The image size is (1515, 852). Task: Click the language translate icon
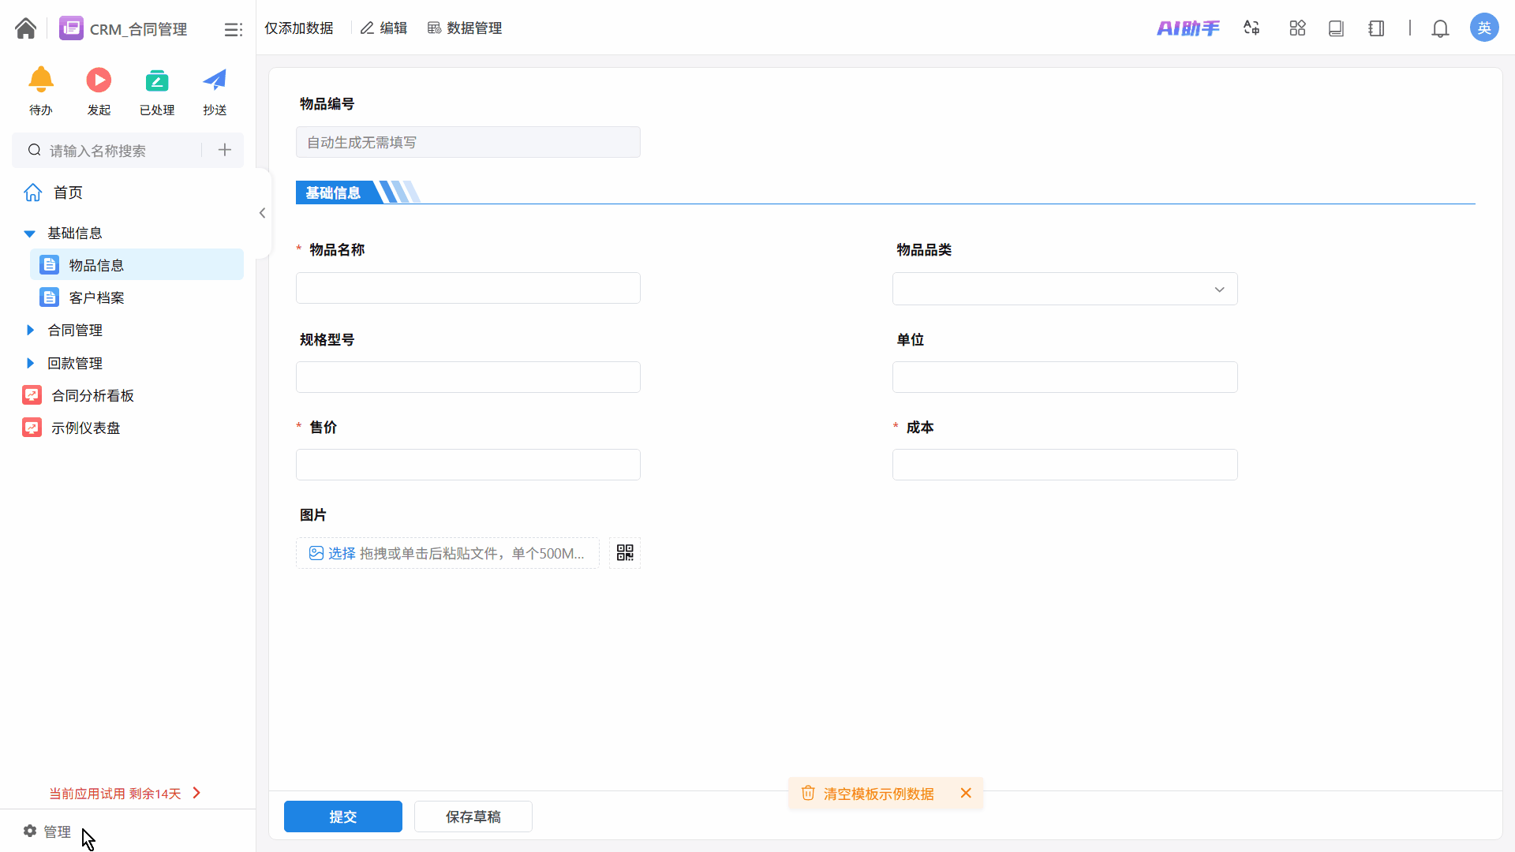1251,28
